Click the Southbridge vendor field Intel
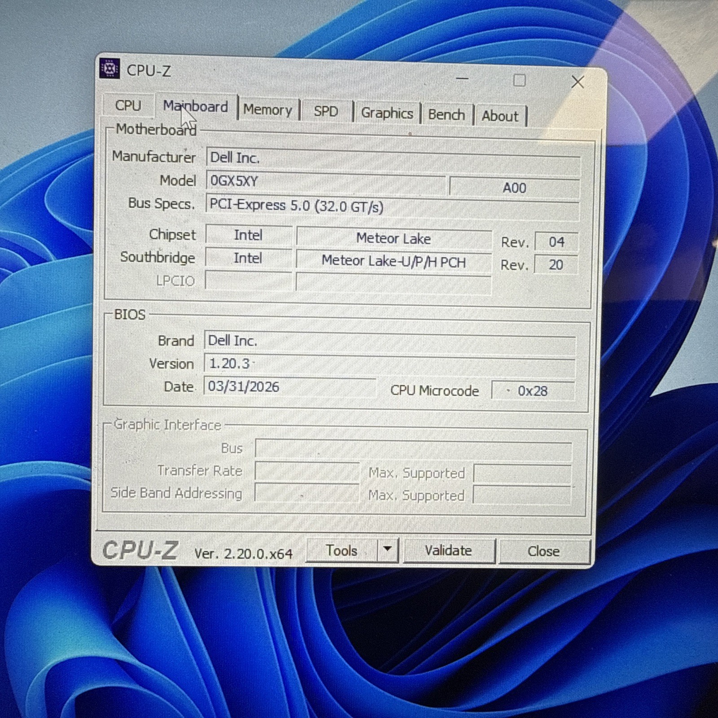Screen dimensions: 718x718 pyautogui.click(x=248, y=258)
